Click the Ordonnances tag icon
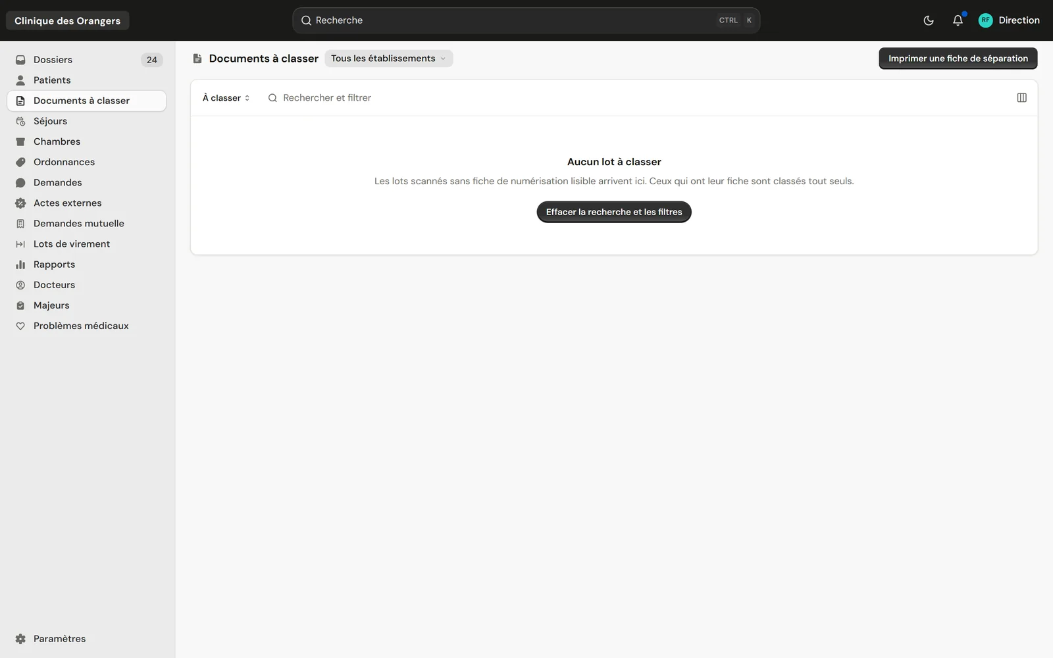The height and width of the screenshot is (658, 1053). click(x=20, y=162)
